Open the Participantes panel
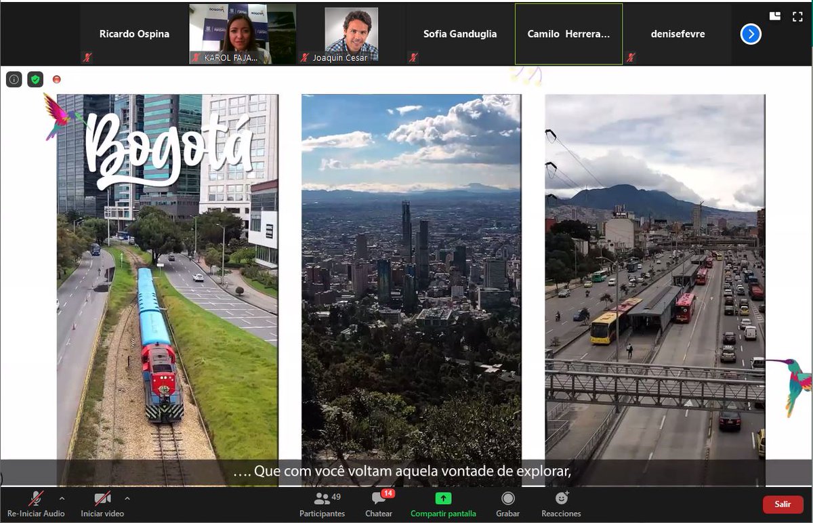 pyautogui.click(x=322, y=505)
